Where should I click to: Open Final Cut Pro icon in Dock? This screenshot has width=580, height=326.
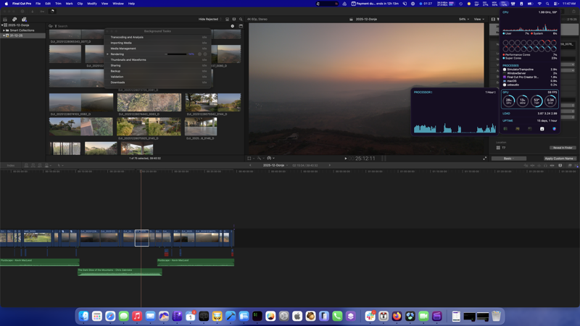(437, 316)
